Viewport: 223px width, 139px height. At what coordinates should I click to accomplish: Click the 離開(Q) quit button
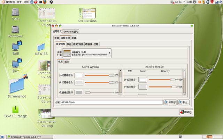pyautogui.click(x=186, y=112)
